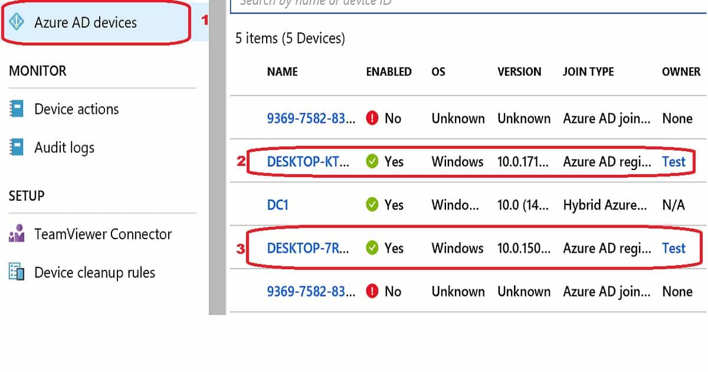Open the DESKTOP-KT device link
This screenshot has width=708, height=372.
click(309, 162)
